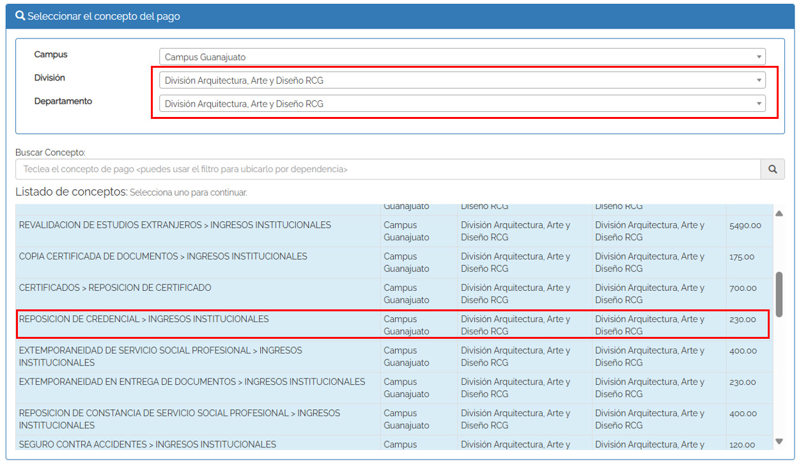Focus the Buscar Concepto search field
801x466 pixels.
coord(387,169)
